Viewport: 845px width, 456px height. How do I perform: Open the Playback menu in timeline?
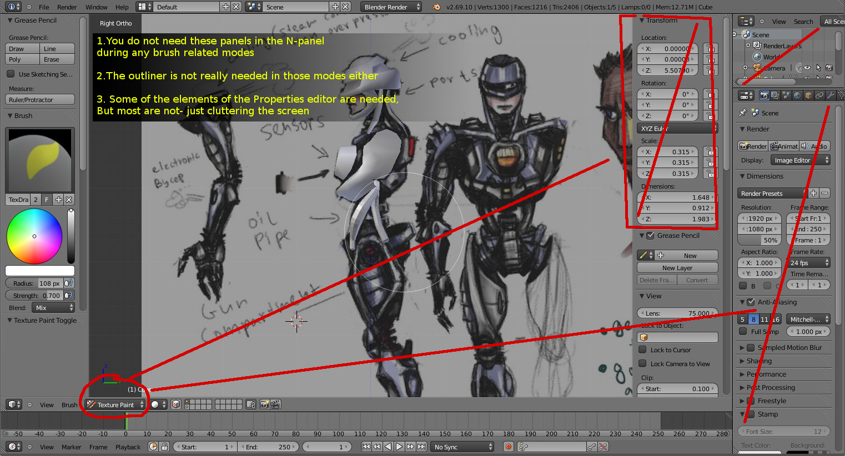(x=128, y=447)
